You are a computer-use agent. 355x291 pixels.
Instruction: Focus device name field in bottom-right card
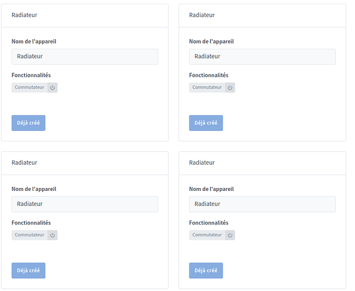click(262, 204)
